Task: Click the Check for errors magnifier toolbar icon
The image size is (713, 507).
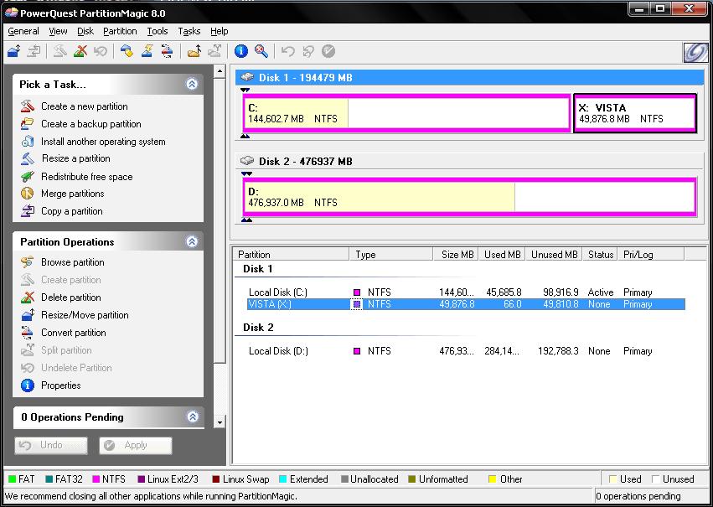Action: [x=261, y=51]
